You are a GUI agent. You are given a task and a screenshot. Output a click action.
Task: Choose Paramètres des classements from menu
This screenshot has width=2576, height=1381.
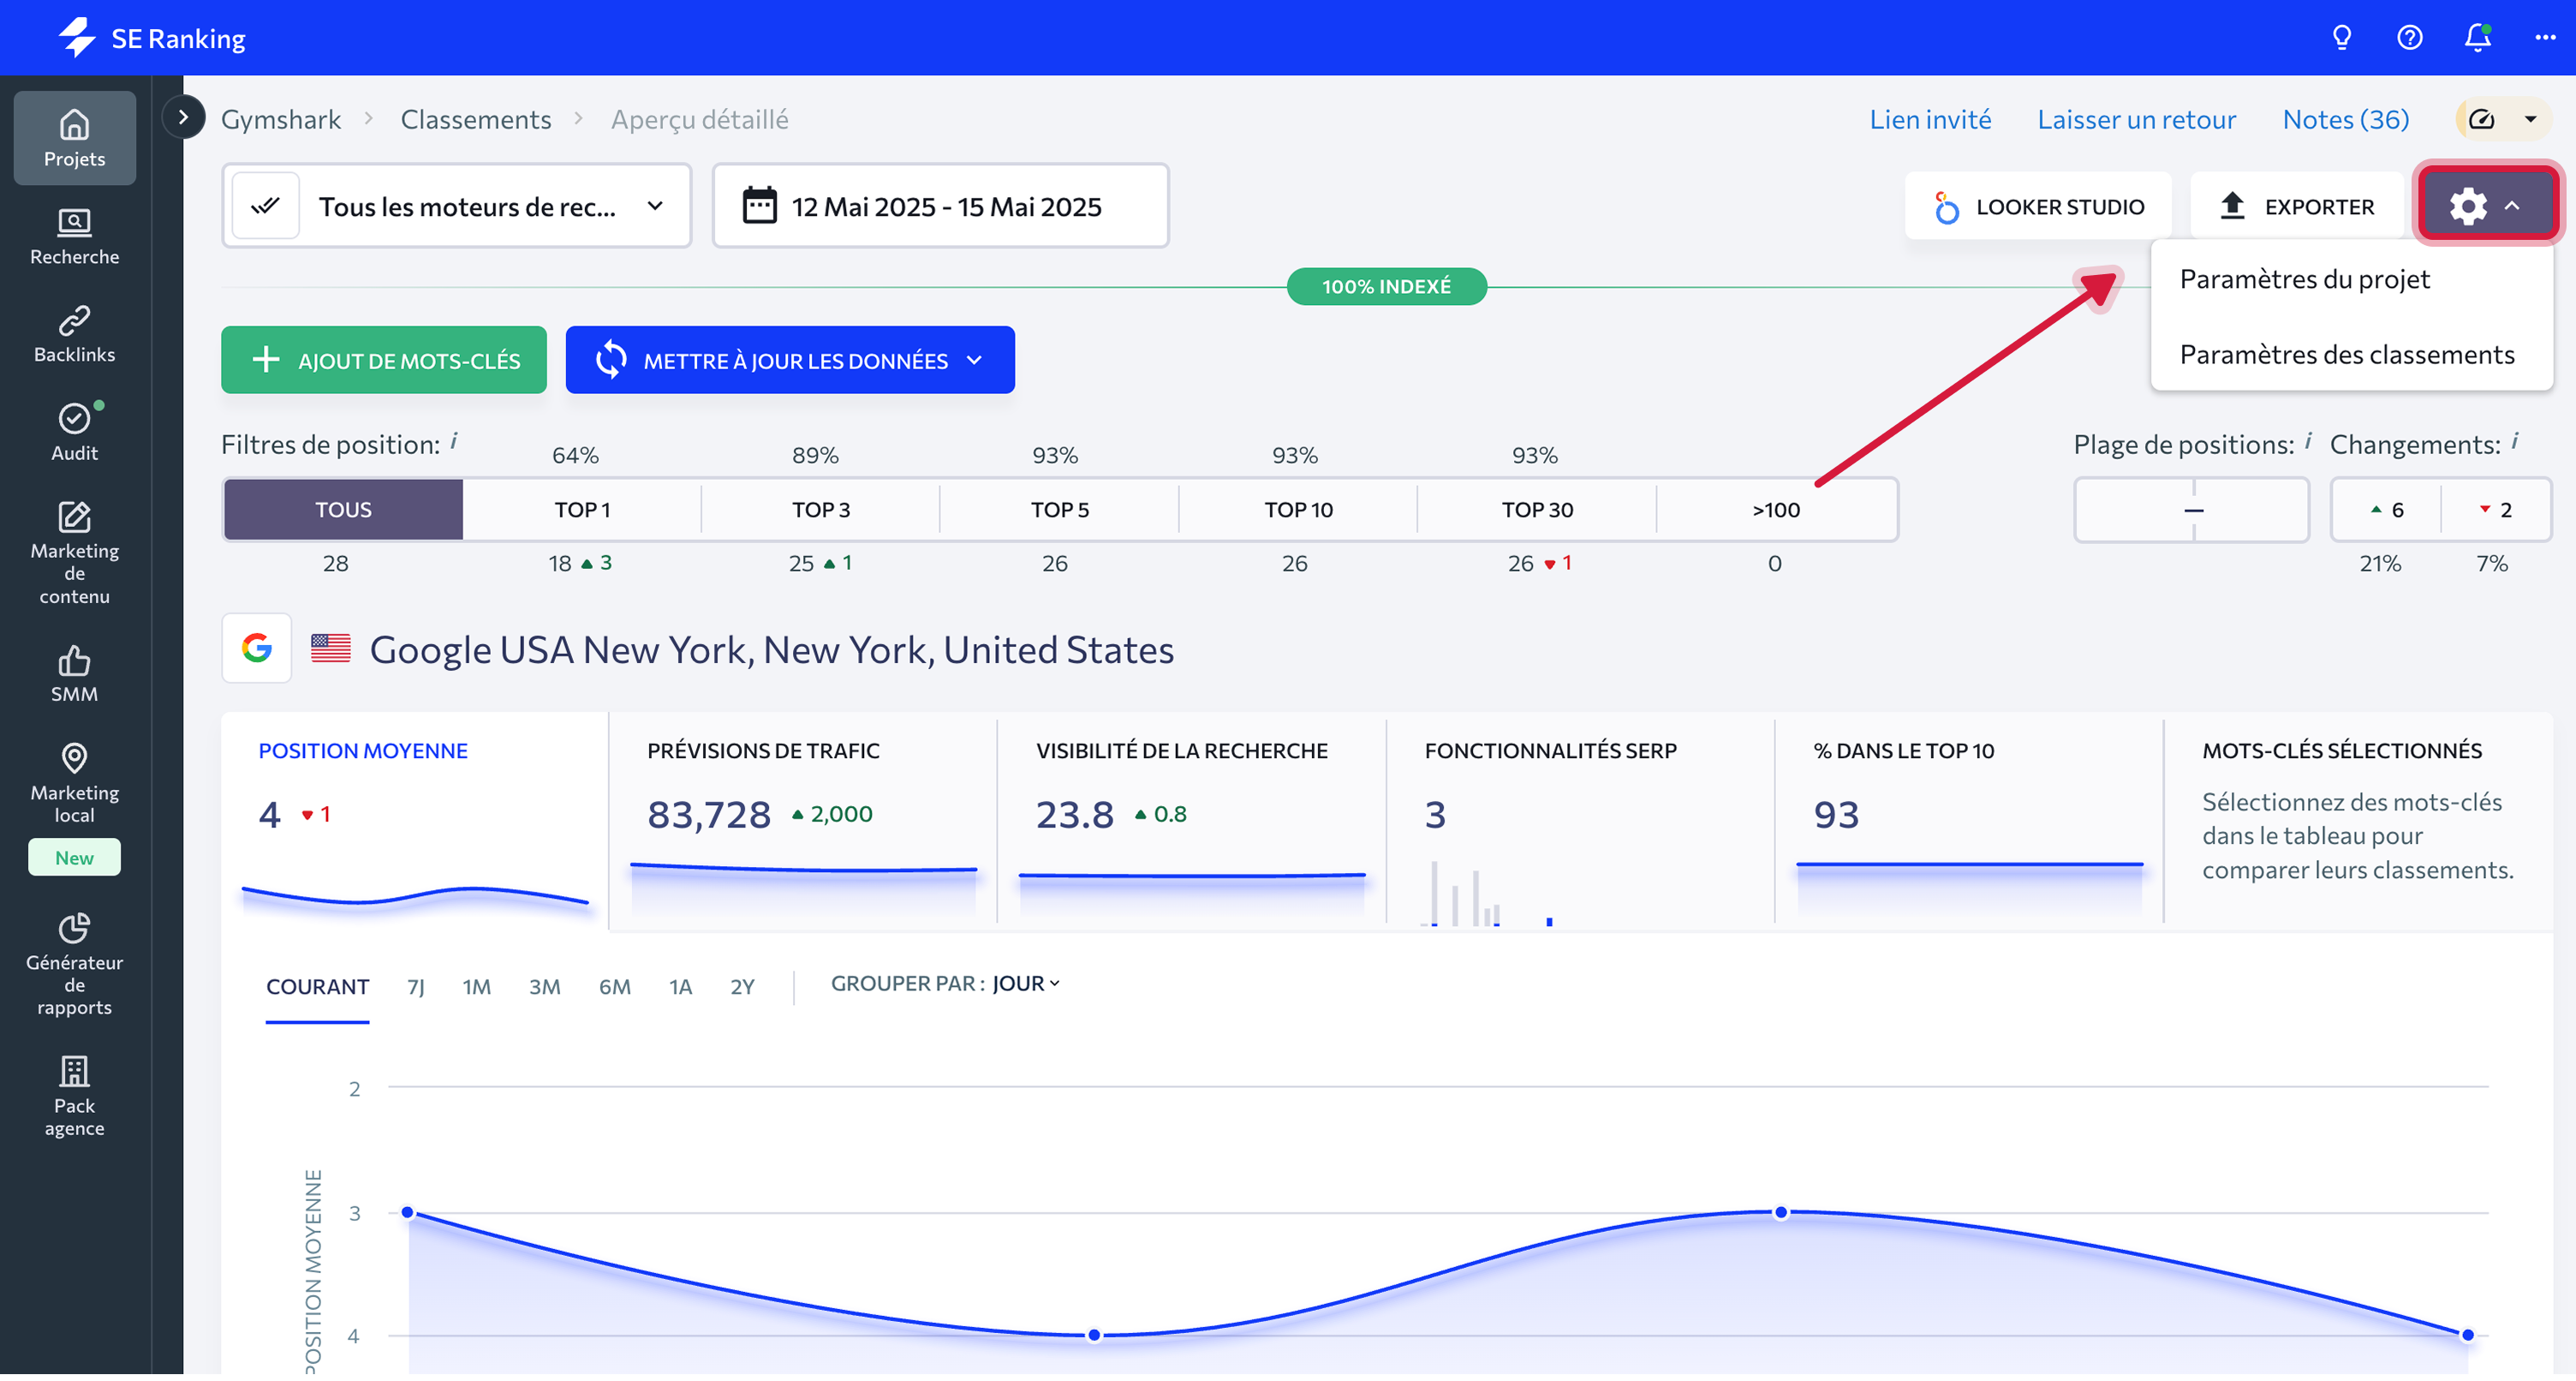point(2346,356)
